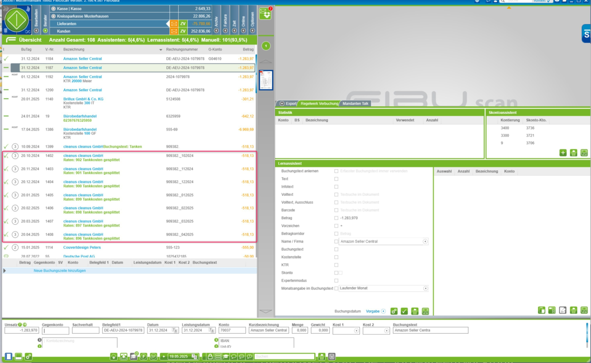Click the single panel view icon in the bottom bar
Viewport: 591px width, 363px height.
[x=9, y=357]
